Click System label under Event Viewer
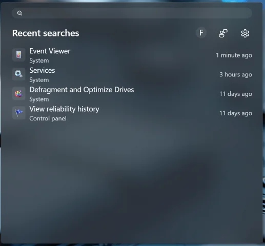Screen dimensions: 265x246 [x=39, y=60]
